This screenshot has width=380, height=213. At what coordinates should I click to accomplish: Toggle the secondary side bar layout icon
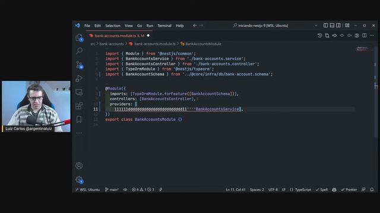click(338, 25)
